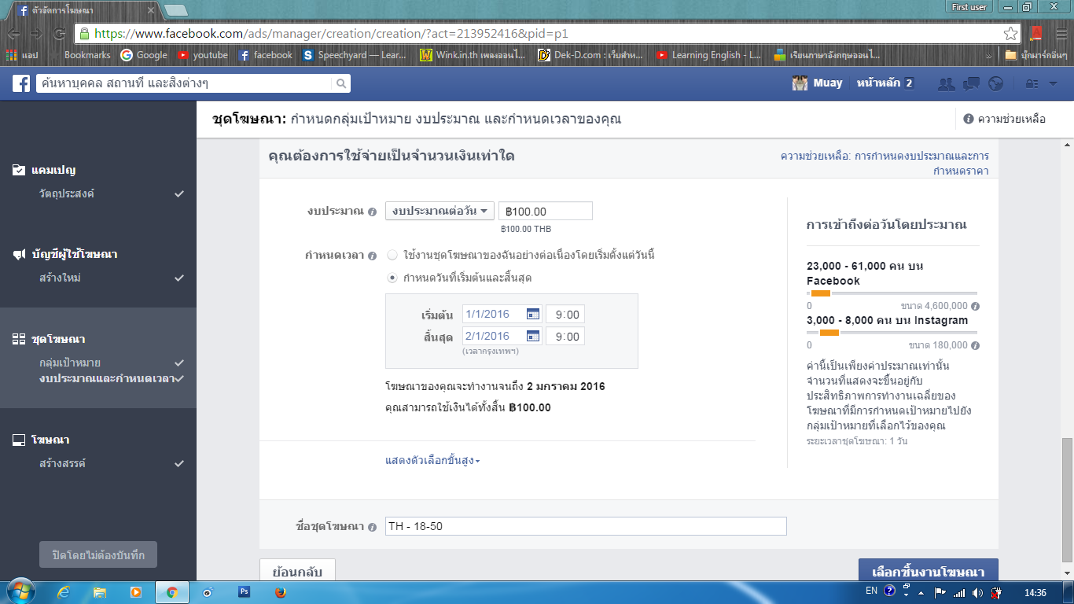
Task: Click the เริ่มต้น time field 9:00
Action: (565, 314)
